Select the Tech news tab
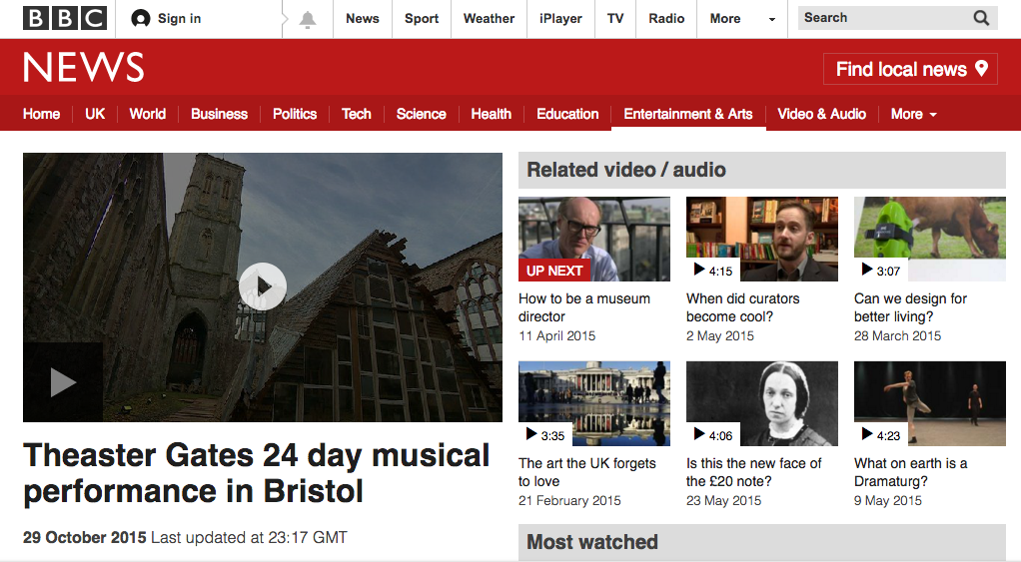The image size is (1021, 562). [357, 114]
